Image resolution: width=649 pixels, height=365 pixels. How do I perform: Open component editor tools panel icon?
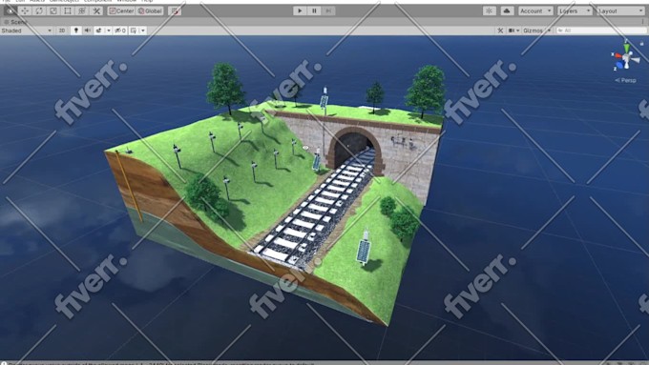[x=500, y=30]
